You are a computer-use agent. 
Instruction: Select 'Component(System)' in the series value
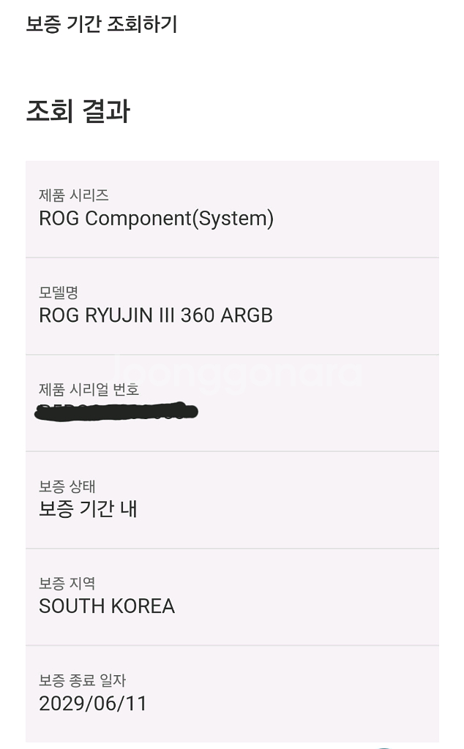[x=179, y=218]
